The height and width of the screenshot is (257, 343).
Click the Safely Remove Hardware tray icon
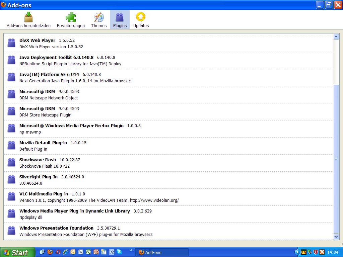[310, 252]
